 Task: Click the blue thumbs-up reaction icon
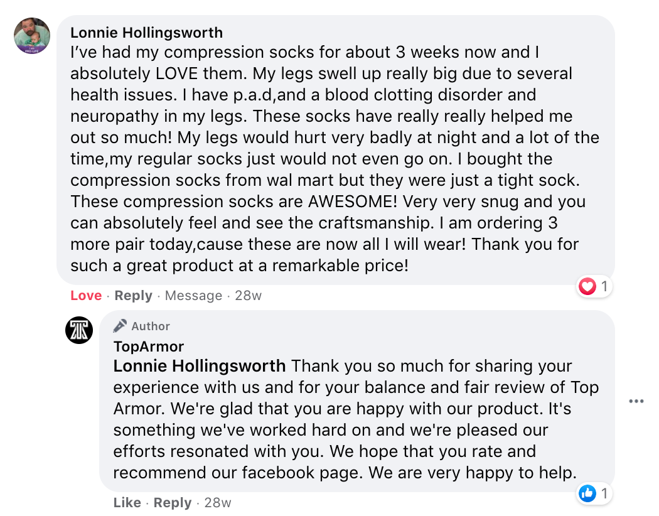[x=587, y=493]
